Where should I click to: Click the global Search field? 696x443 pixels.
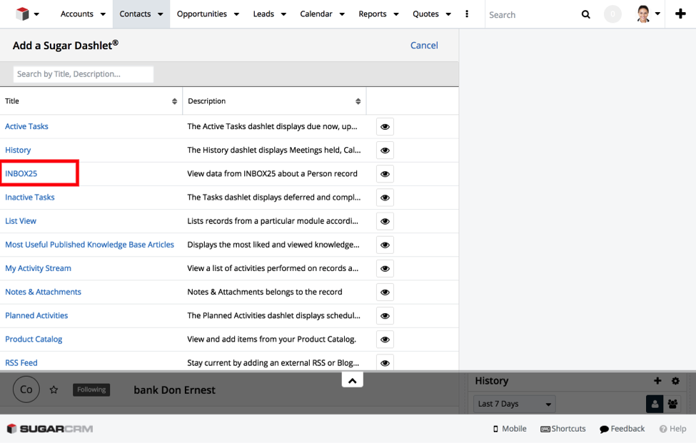pyautogui.click(x=533, y=15)
